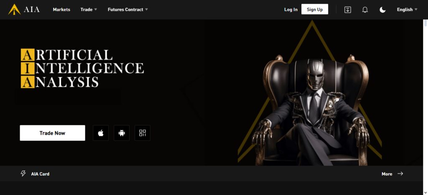
Task: Click the page vertical scrollbar thumb
Action: (425, 23)
